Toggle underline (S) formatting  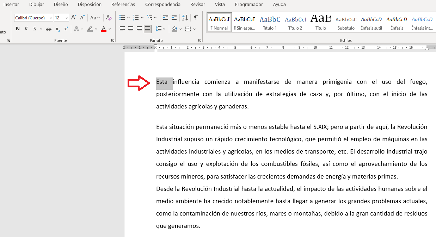pos(35,29)
